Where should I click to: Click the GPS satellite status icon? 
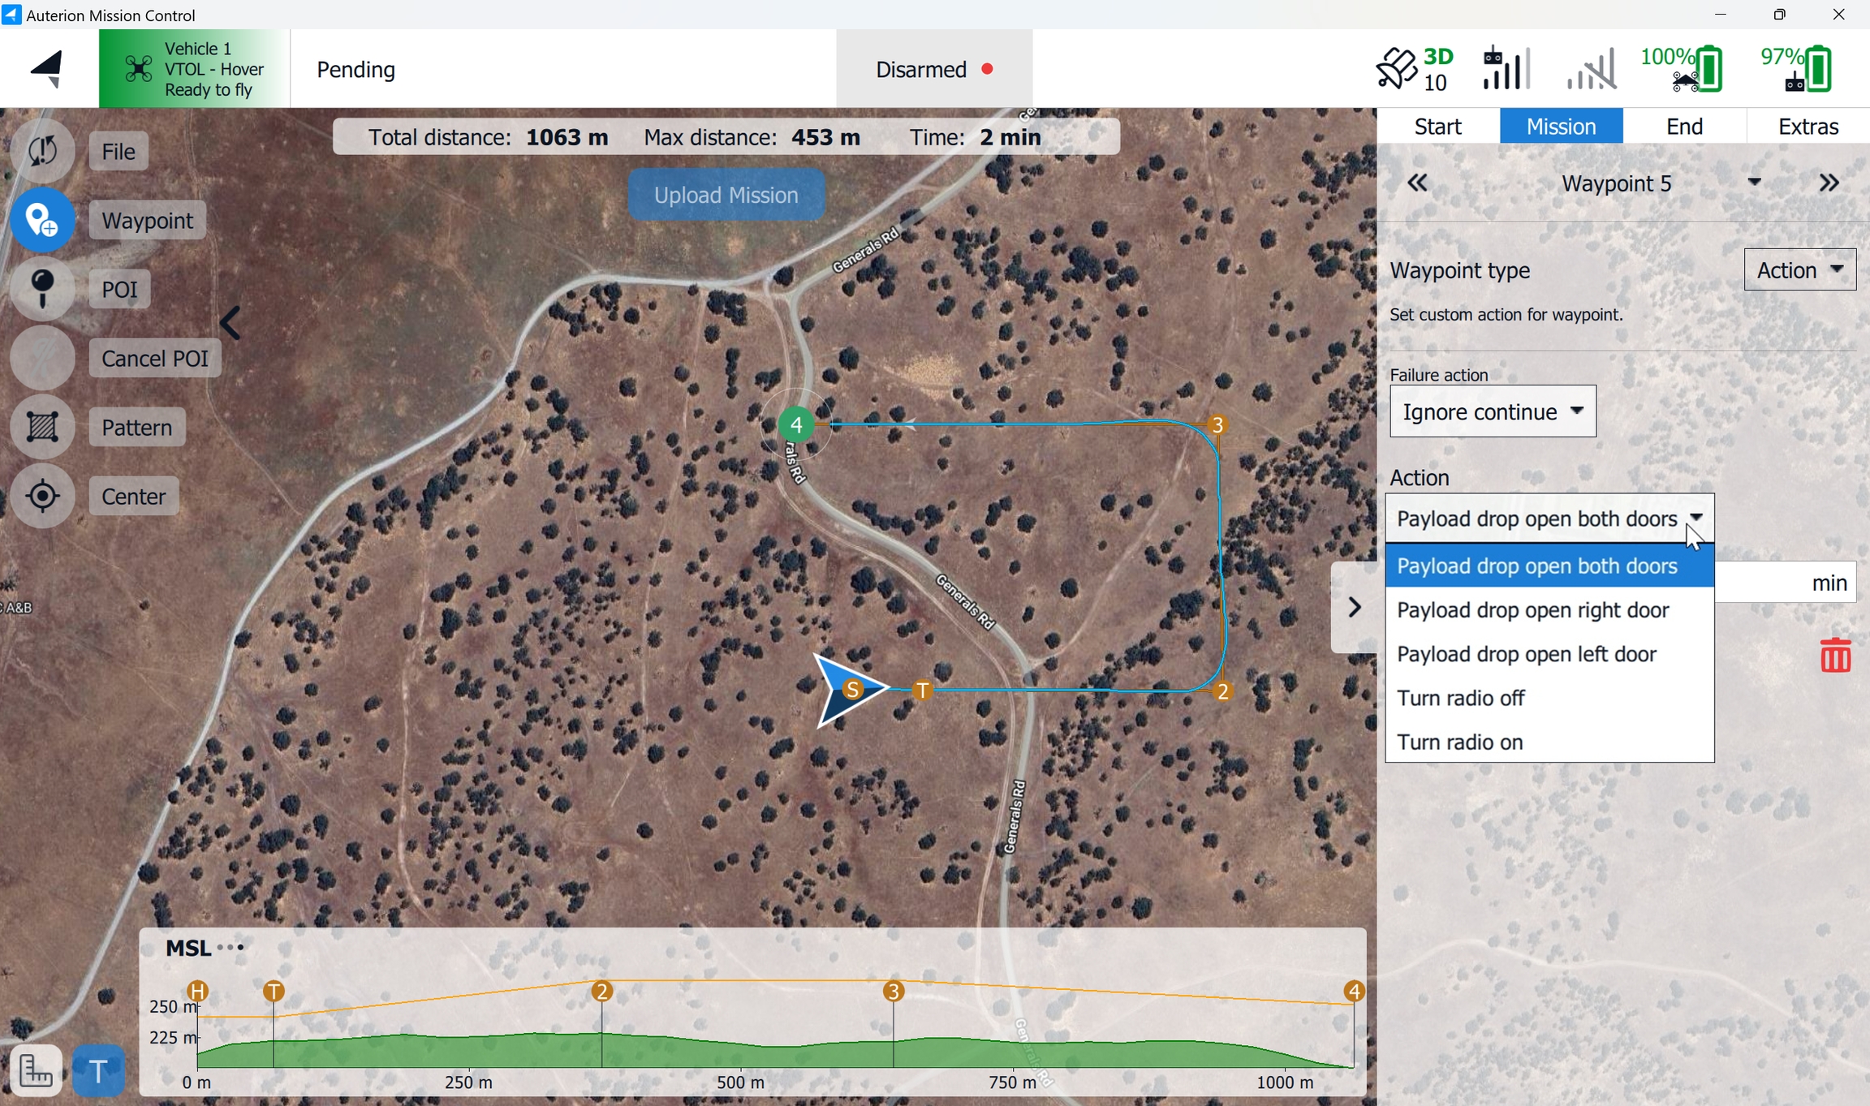tap(1396, 69)
